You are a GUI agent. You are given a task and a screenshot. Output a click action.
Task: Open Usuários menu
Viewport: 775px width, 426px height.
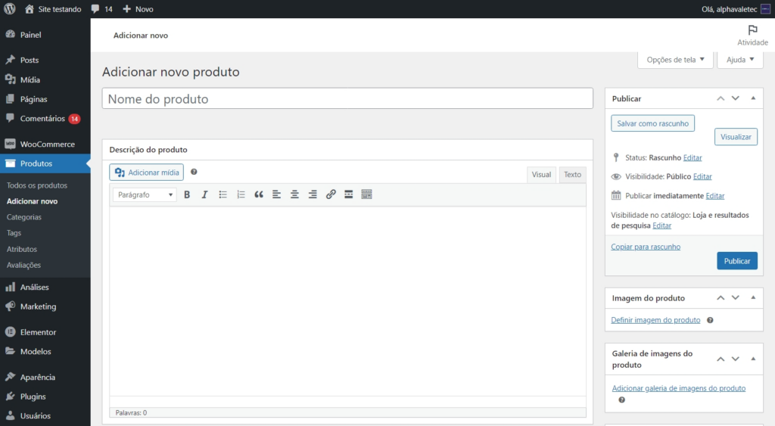pyautogui.click(x=45, y=415)
